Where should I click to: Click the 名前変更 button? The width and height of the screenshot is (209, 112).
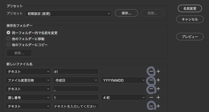[x=190, y=8]
